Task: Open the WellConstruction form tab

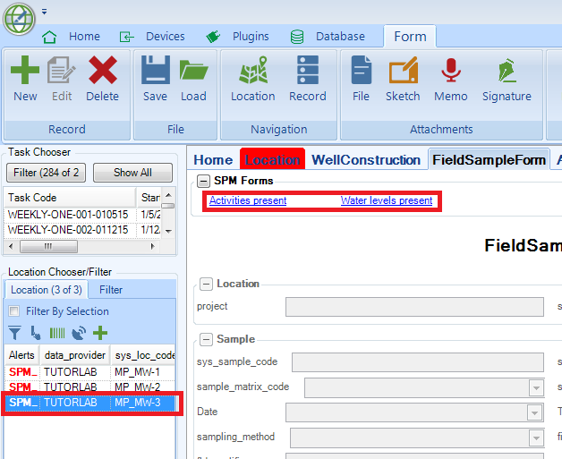Action: pos(366,160)
